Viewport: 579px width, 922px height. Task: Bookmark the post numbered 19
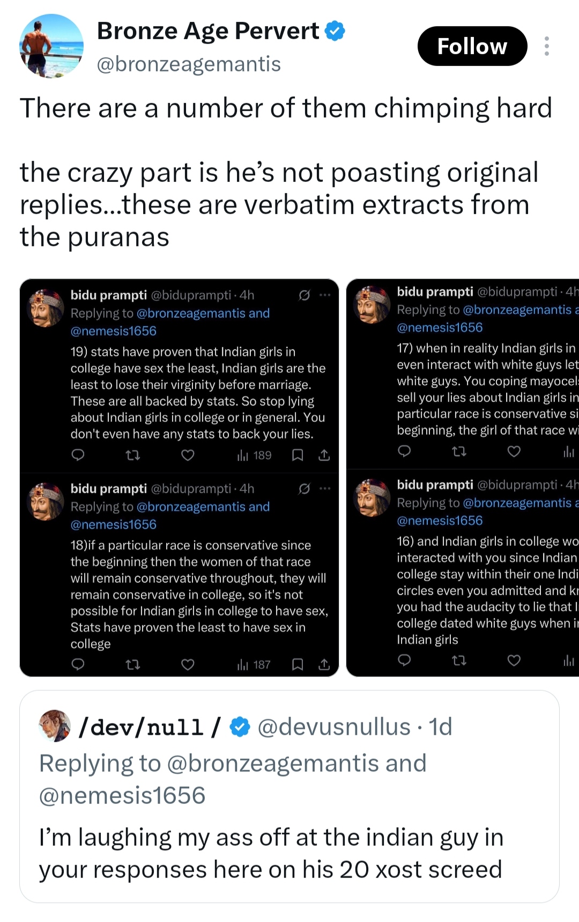coord(298,455)
